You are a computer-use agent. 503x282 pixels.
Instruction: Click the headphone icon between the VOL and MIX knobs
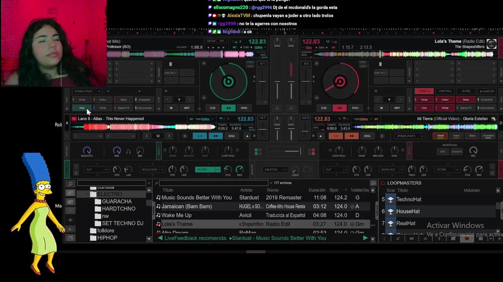[128, 151]
